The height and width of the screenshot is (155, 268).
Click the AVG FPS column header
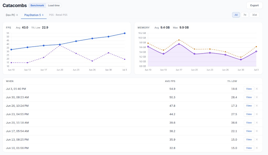(x=170, y=81)
